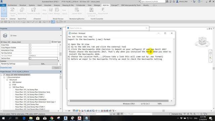The height and width of the screenshot is (121, 215).
Task: Click Switch Windows icon in quick access toolbar
Action: pos(60,22)
